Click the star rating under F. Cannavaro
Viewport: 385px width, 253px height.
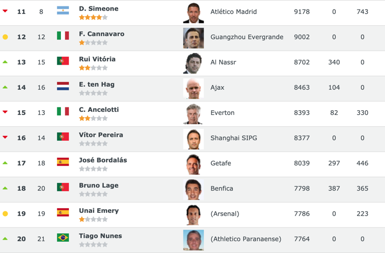click(93, 43)
